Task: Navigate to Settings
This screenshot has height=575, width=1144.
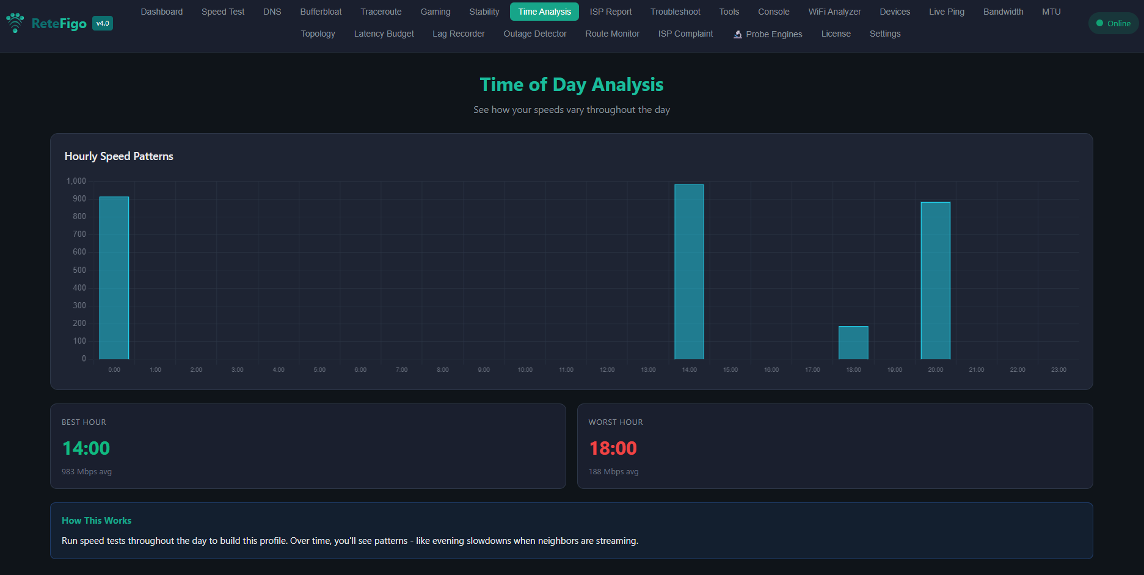Action: (884, 34)
